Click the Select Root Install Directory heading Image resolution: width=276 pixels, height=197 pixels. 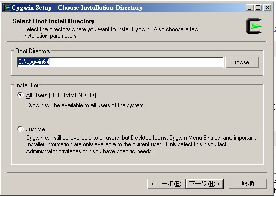tap(53, 21)
